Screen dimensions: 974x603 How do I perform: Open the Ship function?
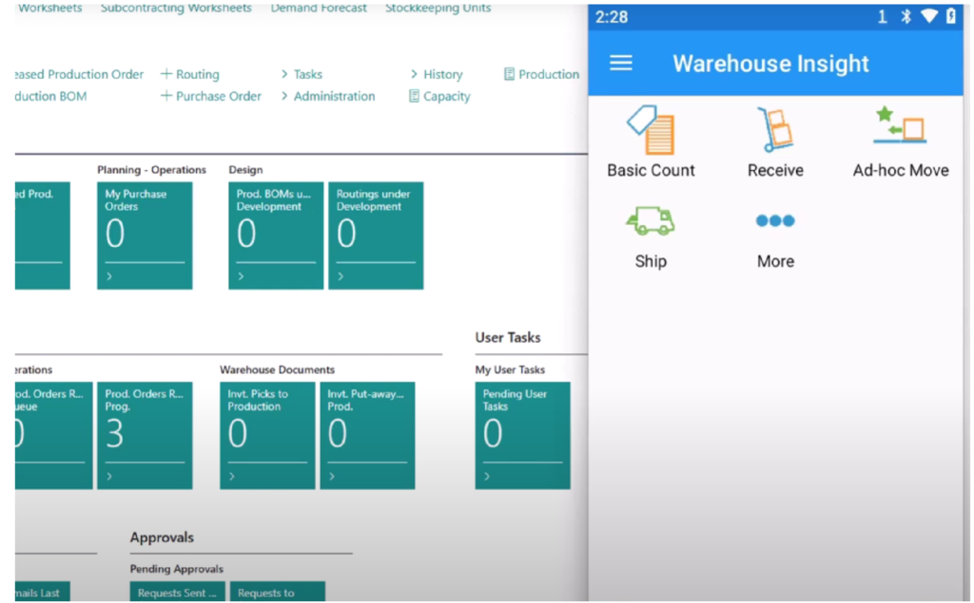pos(651,237)
